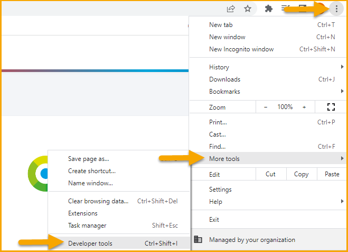Increase zoom with the plus button
348x252 pixels.
(x=304, y=107)
